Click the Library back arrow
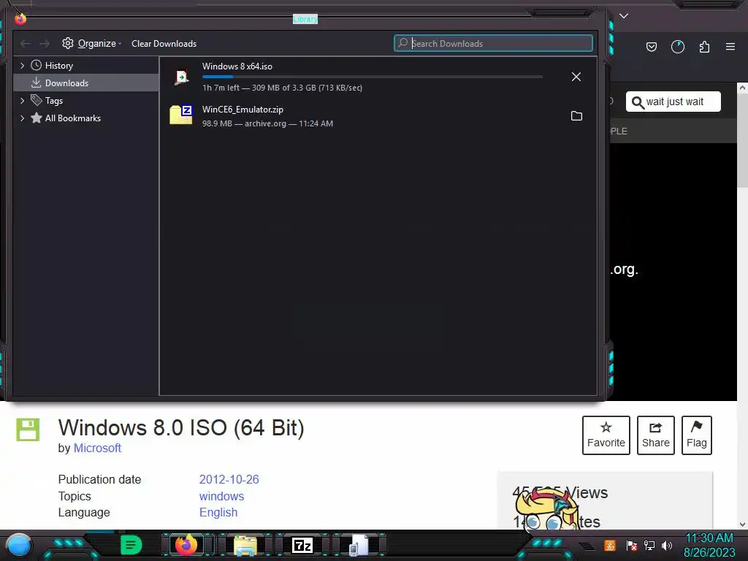 tap(26, 44)
